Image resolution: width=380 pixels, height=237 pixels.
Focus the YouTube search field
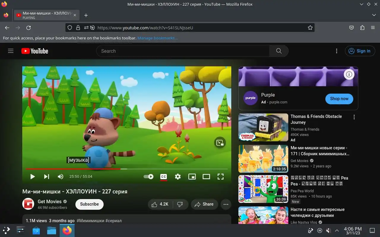(183, 51)
